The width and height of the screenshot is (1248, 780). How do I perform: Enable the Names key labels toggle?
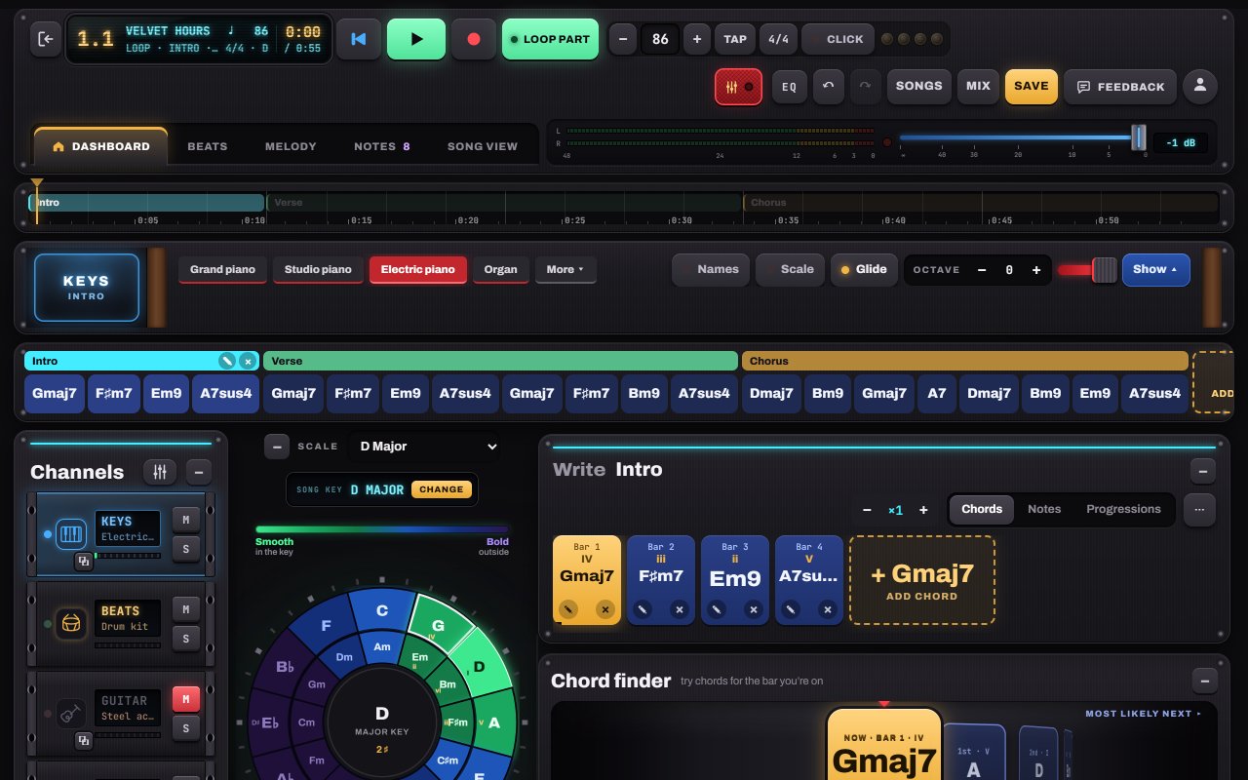coord(711,270)
